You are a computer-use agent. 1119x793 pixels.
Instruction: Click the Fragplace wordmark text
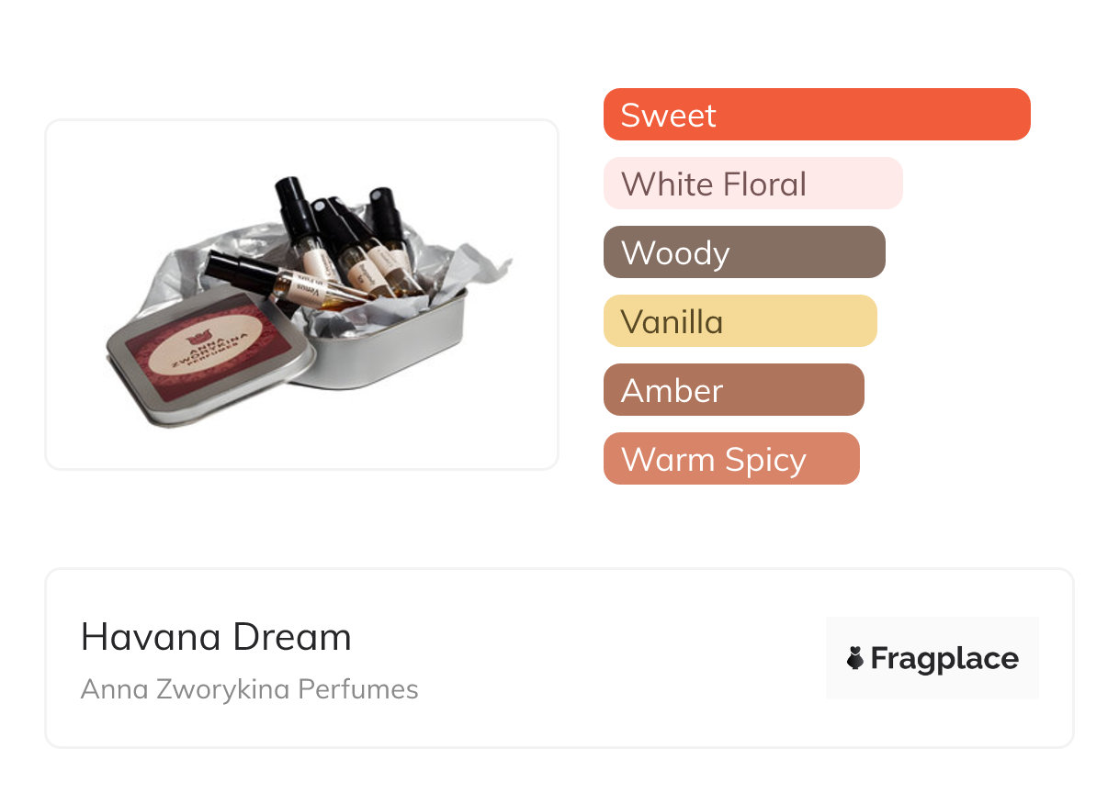(x=944, y=658)
